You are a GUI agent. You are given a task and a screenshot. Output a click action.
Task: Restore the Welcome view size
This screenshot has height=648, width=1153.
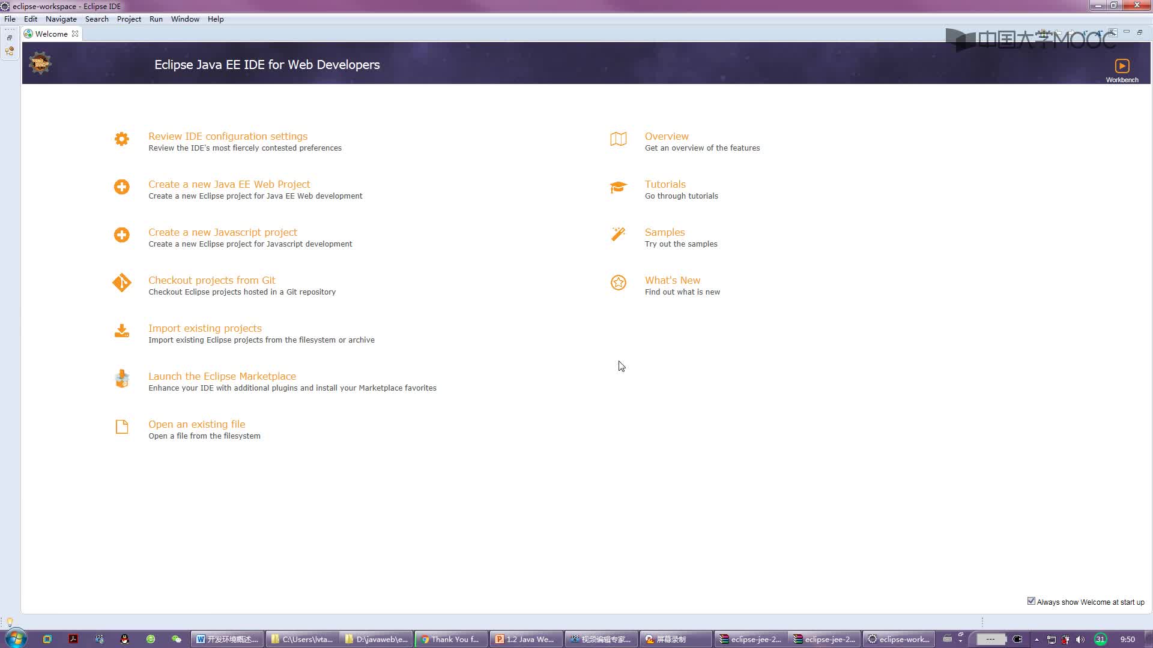pyautogui.click(x=1140, y=32)
